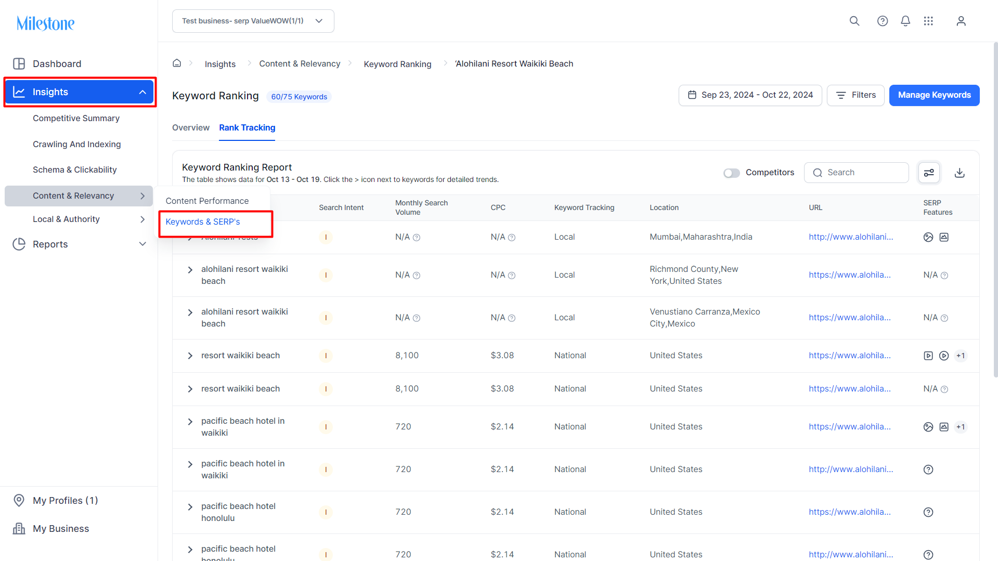Viewport: 998px width, 561px height.
Task: Click the +1 SERP badge for pacific beach hotel in waikiki
Action: click(961, 427)
